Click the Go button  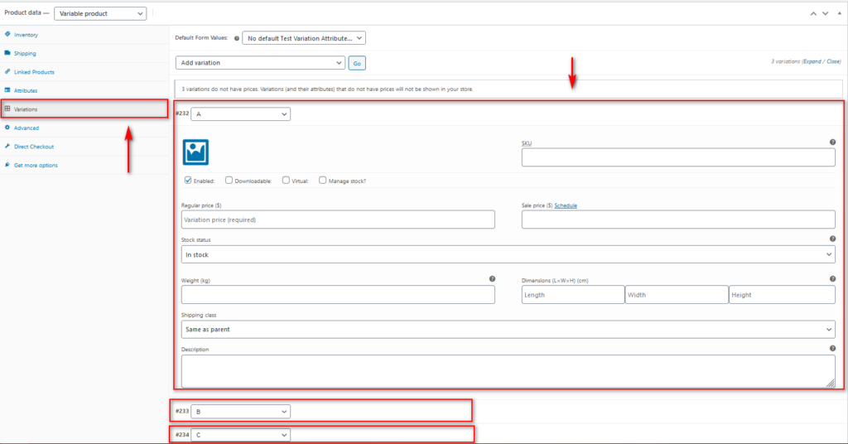[x=357, y=63]
